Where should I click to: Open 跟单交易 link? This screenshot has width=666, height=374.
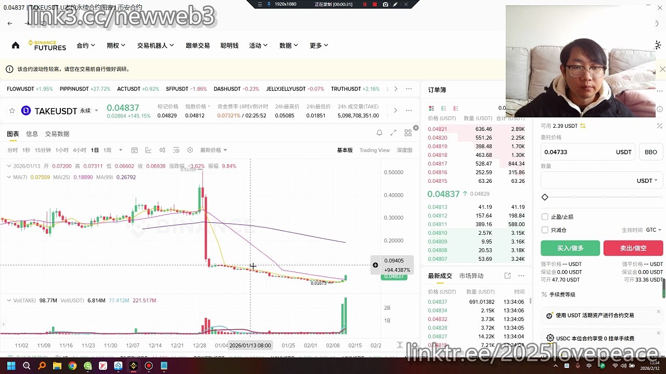coord(198,46)
